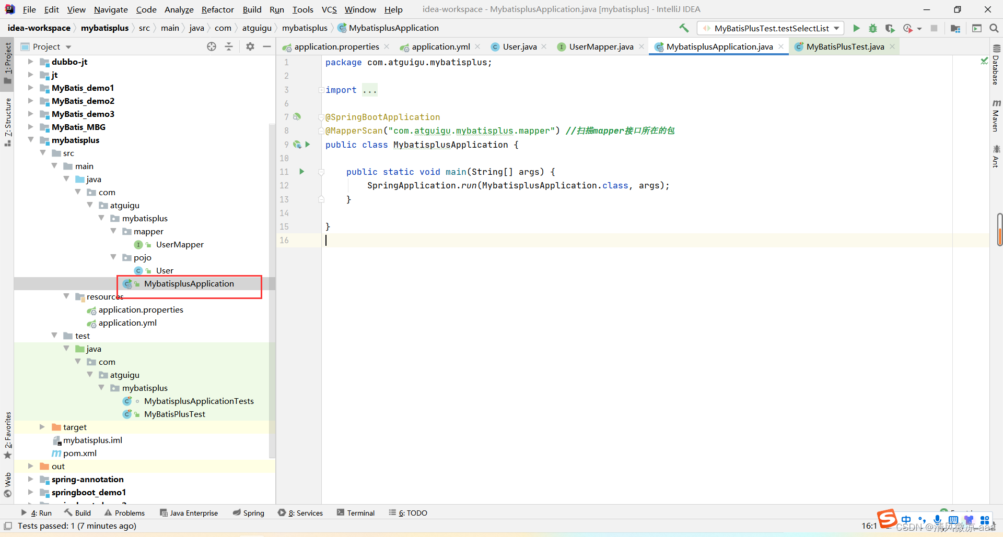The width and height of the screenshot is (1003, 537).
Task: Open the Terminal tool window button
Action: tap(356, 513)
